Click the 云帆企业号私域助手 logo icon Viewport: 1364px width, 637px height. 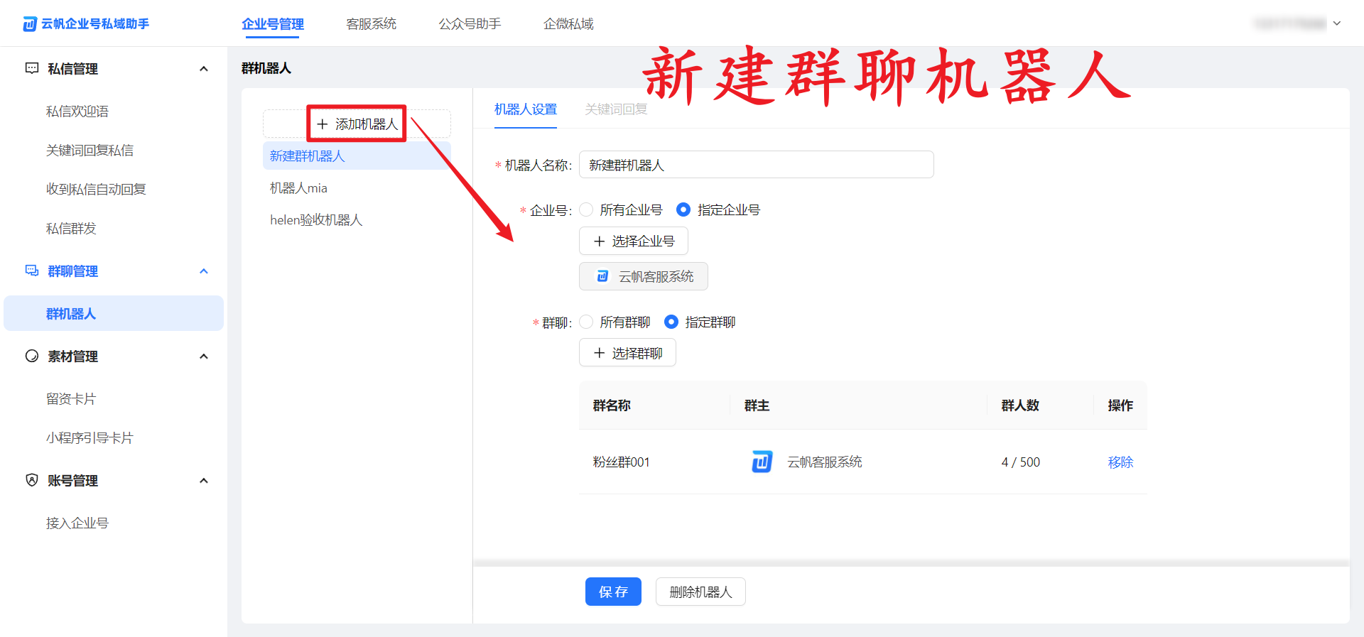click(30, 24)
